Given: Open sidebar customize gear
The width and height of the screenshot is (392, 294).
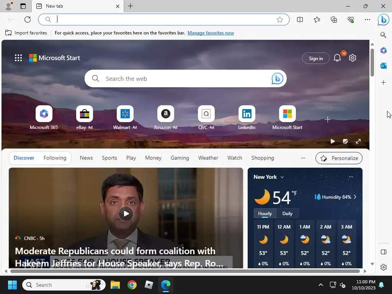Looking at the screenshot, I should tap(383, 267).
